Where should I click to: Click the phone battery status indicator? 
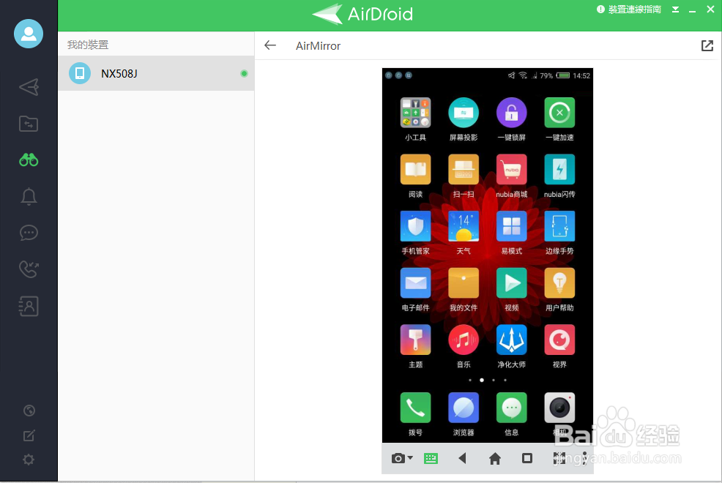point(562,75)
